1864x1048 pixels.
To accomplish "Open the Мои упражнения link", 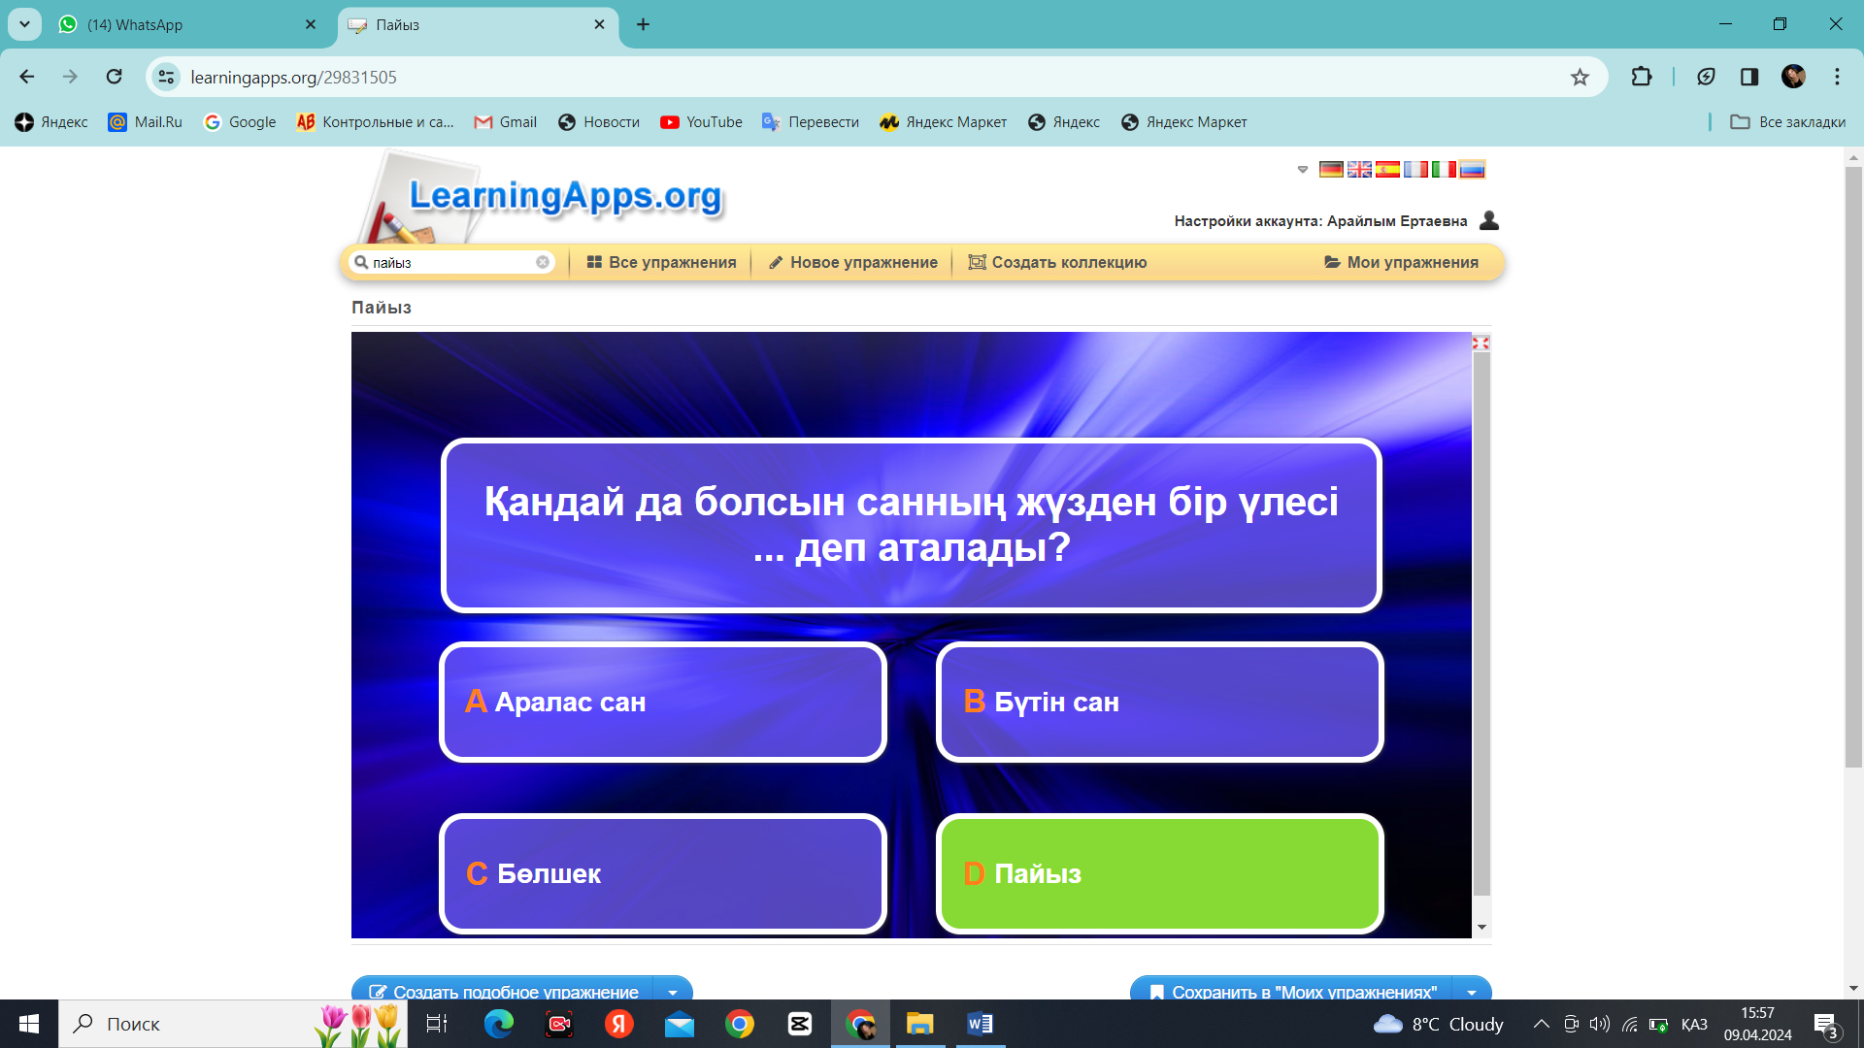I will [1401, 262].
